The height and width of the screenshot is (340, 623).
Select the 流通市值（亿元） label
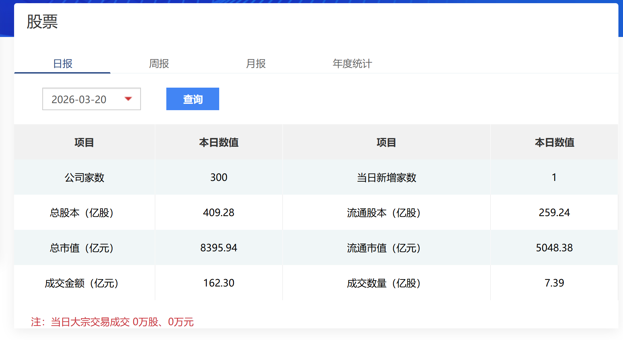(x=384, y=248)
